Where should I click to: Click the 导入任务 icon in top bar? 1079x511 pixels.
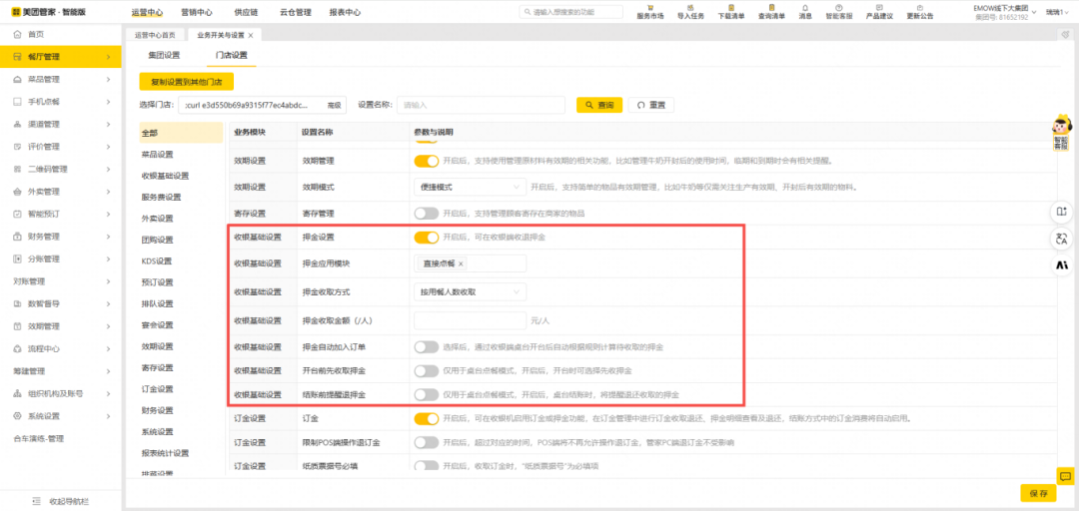coord(690,8)
